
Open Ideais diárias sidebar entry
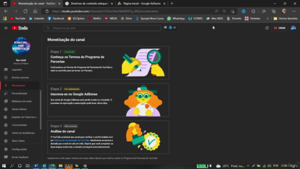point(19,109)
